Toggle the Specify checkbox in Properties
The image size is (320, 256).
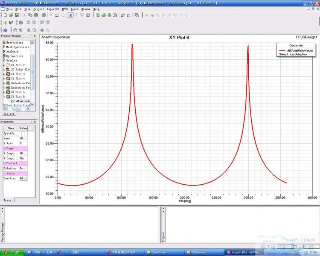(x=23, y=134)
